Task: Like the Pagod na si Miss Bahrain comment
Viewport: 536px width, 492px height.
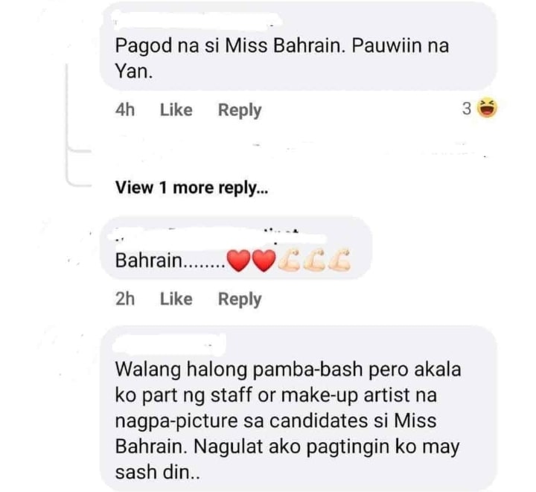Action: (176, 110)
